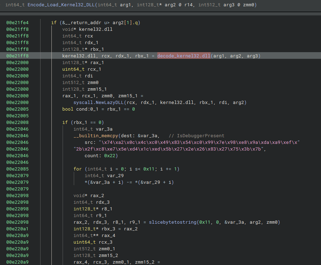Open the syscall.NewLazyDLL function call

pos(99,102)
